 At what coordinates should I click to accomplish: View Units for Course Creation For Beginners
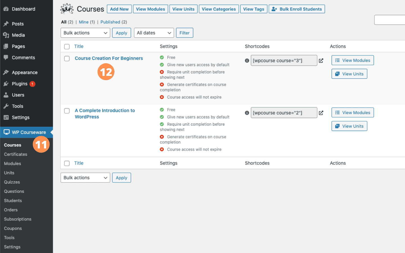pos(349,74)
